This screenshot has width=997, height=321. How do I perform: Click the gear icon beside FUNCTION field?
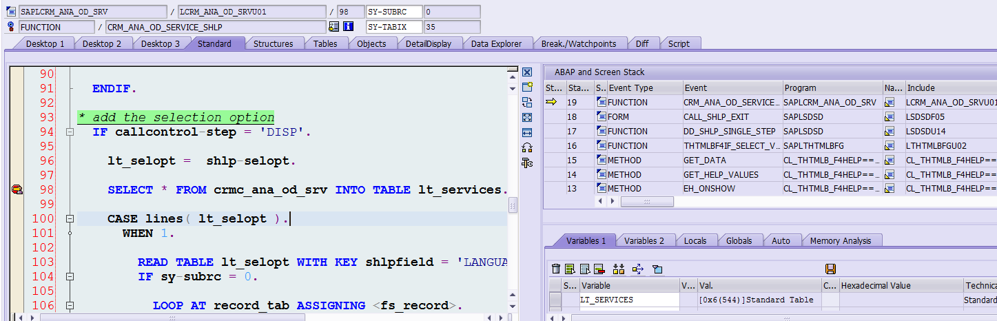point(11,27)
